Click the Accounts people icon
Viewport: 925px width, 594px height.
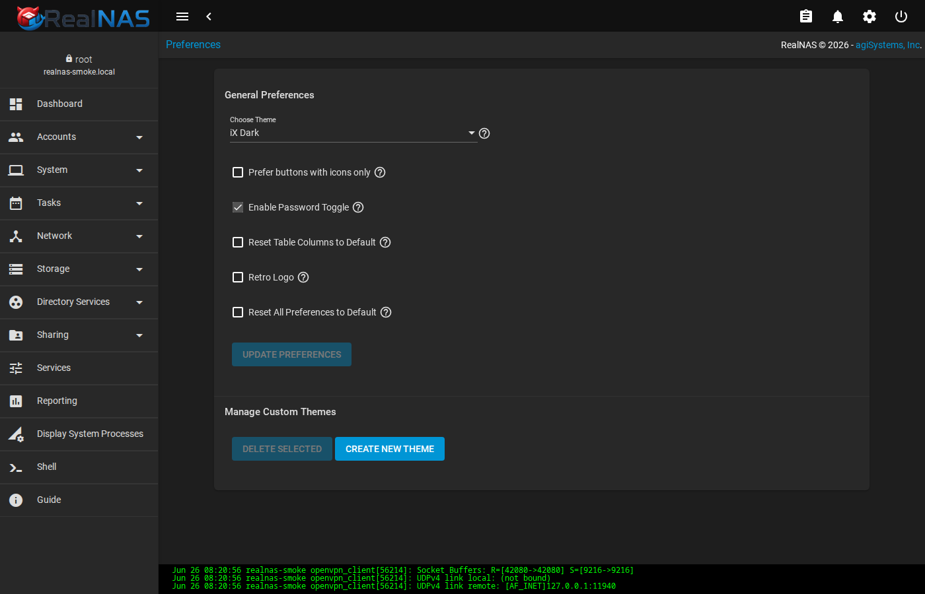[x=16, y=137]
